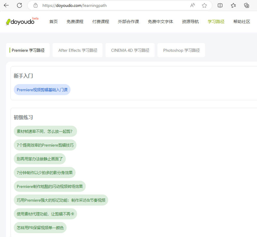The image size is (257, 237).
Task: Open 巧用Premiere强大的标记功能 lesson
Action: 61,200
